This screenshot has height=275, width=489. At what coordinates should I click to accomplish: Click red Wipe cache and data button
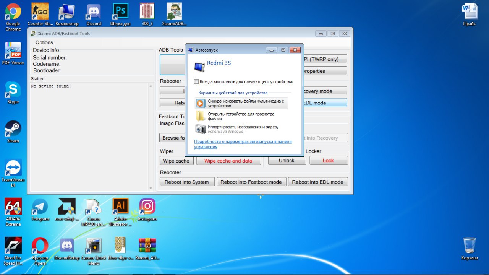coord(228,161)
